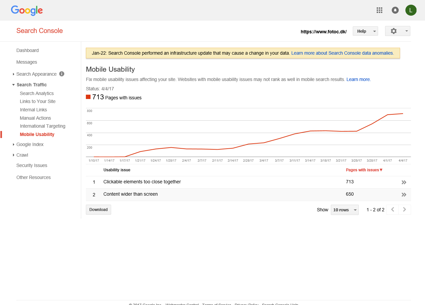Open Other Resources
The width and height of the screenshot is (425, 305).
(34, 177)
